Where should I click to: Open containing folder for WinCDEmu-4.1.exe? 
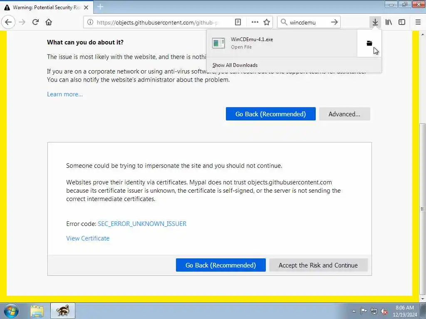click(369, 43)
